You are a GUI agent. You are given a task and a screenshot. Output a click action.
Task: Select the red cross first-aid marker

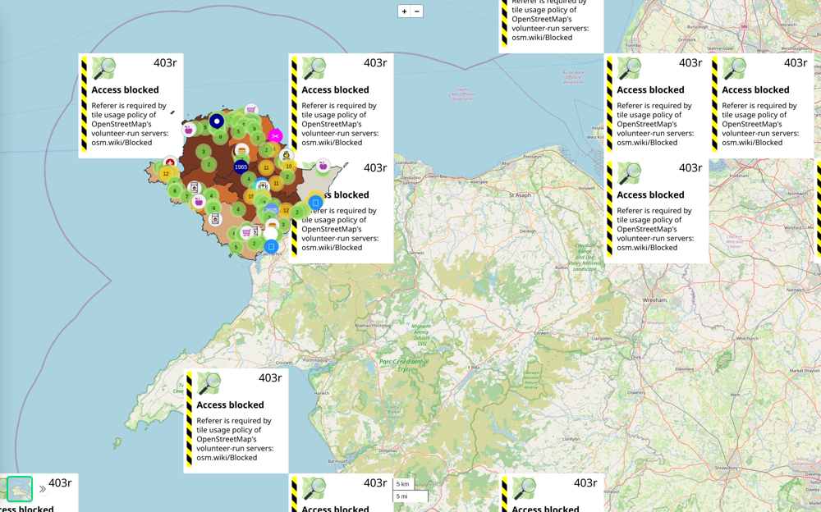170,162
